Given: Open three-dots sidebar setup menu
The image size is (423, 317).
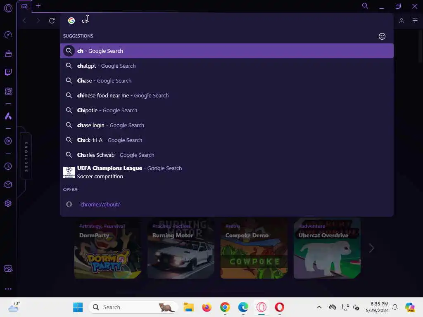Looking at the screenshot, I should click(8, 289).
